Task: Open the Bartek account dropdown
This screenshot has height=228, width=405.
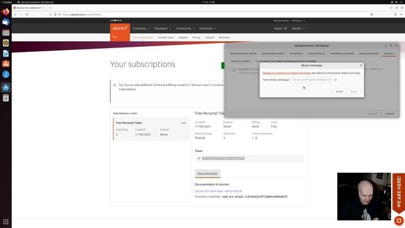Action: coord(298,28)
